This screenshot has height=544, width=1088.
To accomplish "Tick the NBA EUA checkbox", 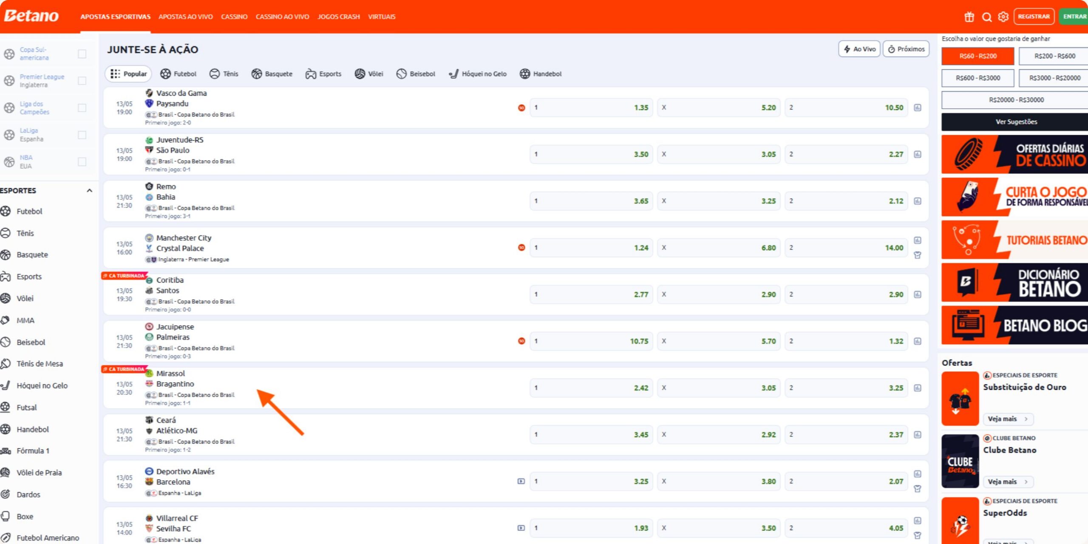I will coord(82,161).
